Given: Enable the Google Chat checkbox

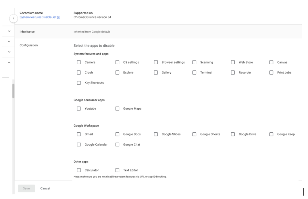Looking at the screenshot, I should tap(117, 144).
